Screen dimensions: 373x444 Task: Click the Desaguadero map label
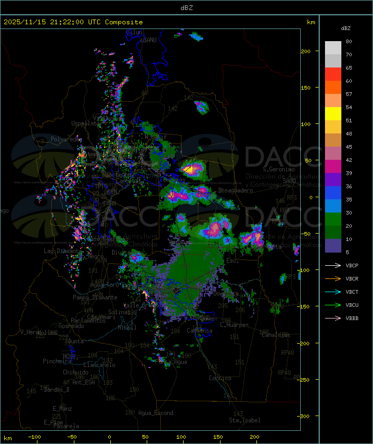pos(235,190)
